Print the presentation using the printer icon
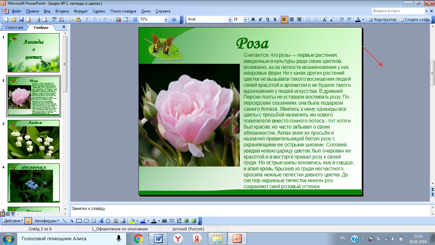Image resolution: width=435 pixels, height=245 pixels. click(x=38, y=19)
